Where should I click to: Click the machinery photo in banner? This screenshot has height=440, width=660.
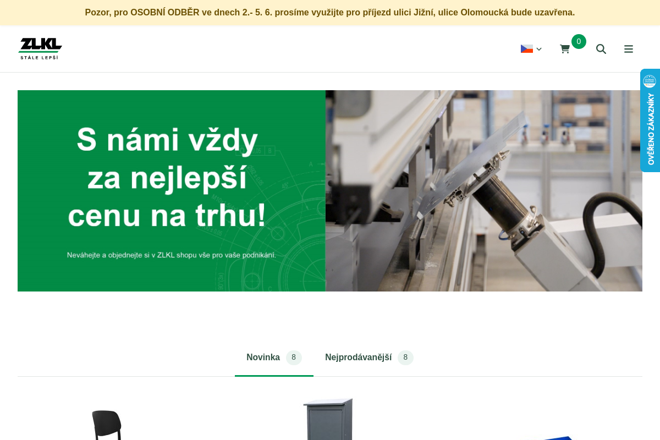pos(484,191)
